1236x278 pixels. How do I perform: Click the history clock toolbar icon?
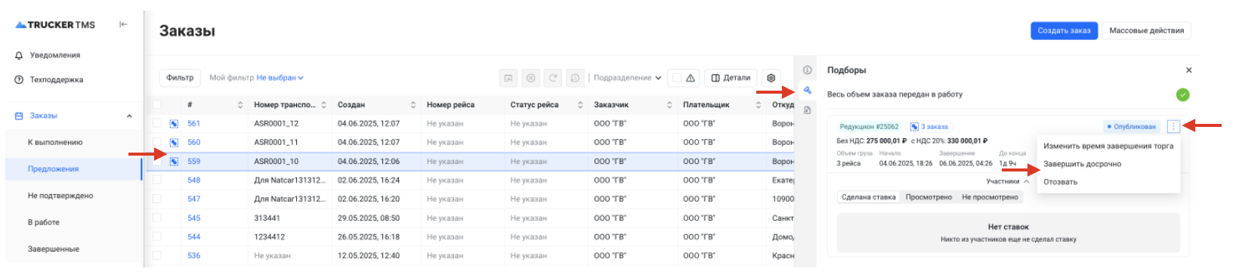pyautogui.click(x=575, y=78)
